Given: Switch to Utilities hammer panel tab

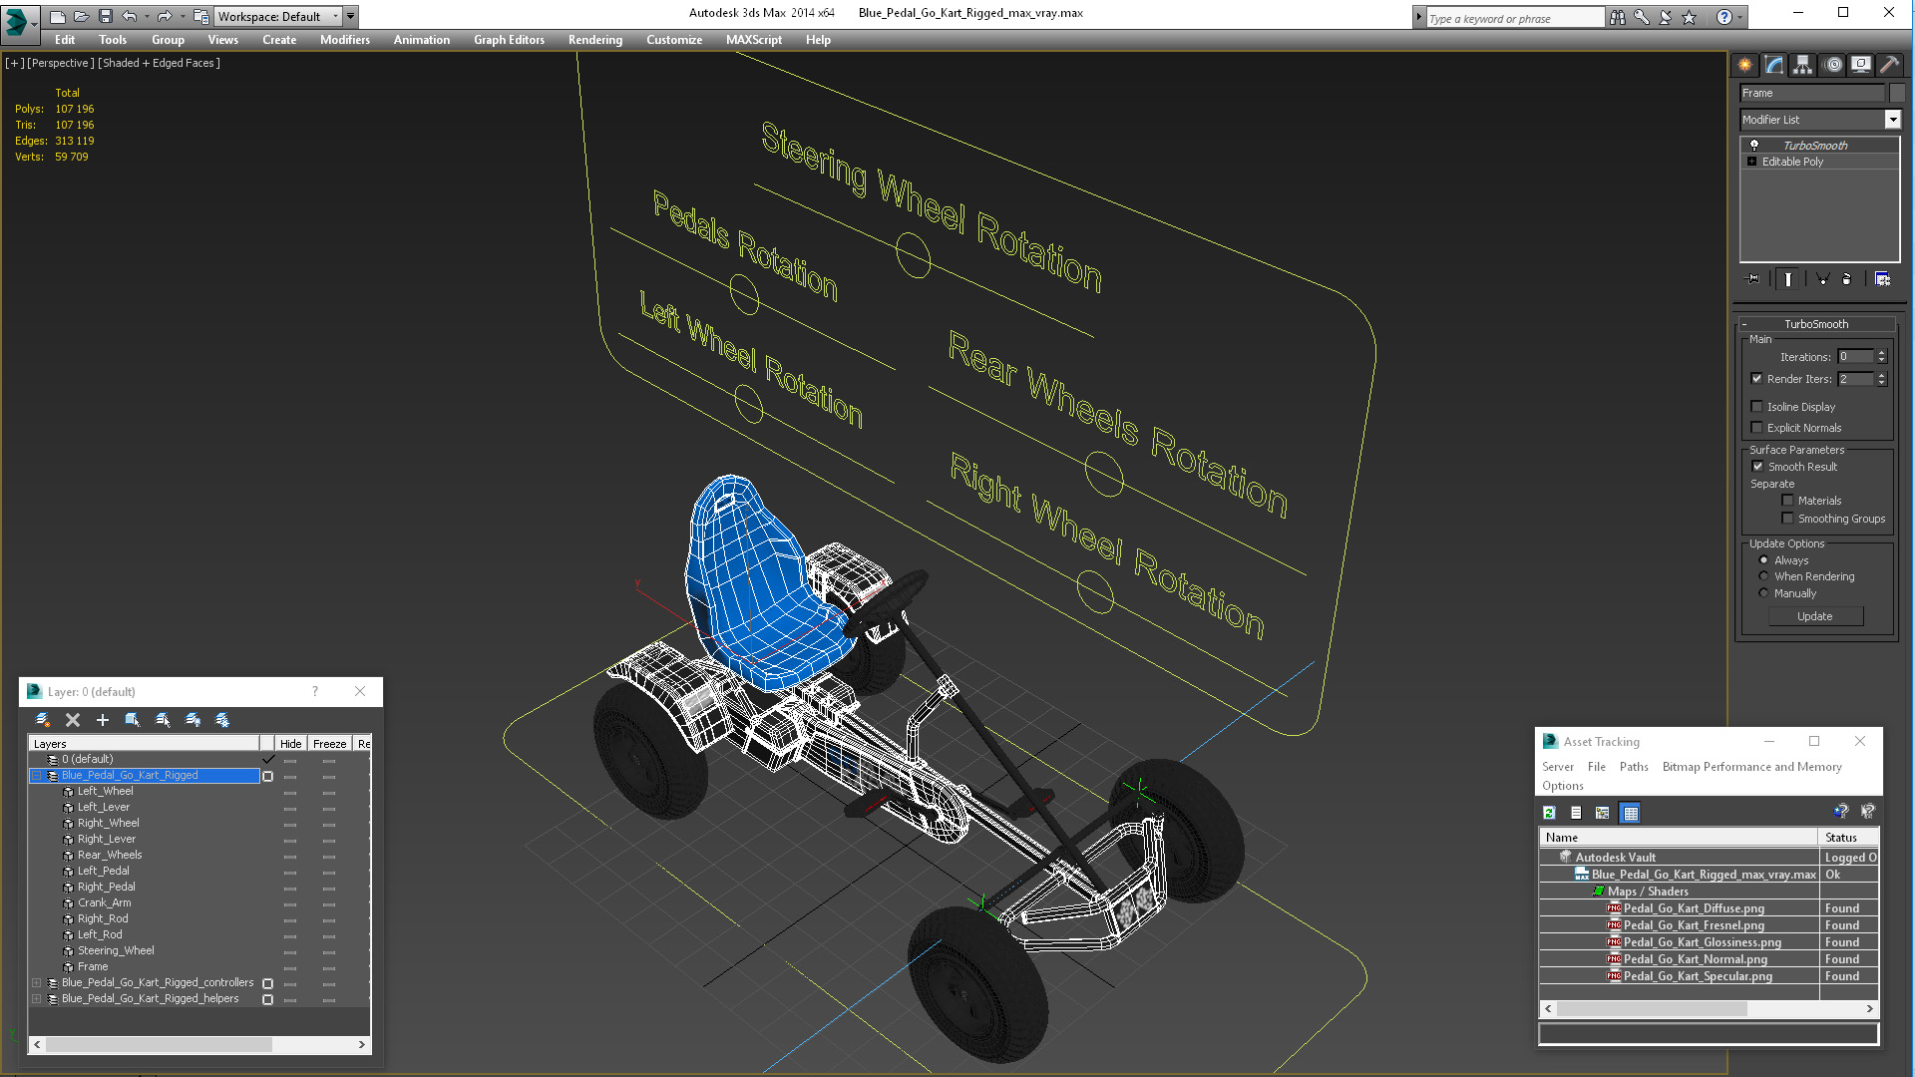Looking at the screenshot, I should pos(1889,65).
